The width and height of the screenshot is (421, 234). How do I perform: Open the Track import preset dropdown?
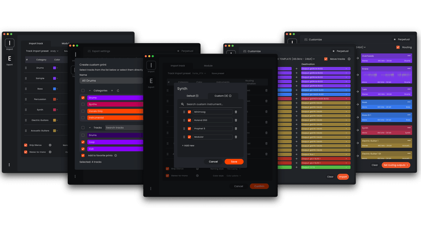coord(199,73)
